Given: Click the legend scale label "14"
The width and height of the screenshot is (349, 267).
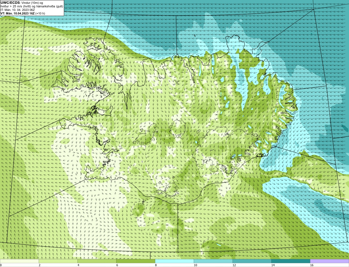Looking at the screenshot, I should 273,265.
